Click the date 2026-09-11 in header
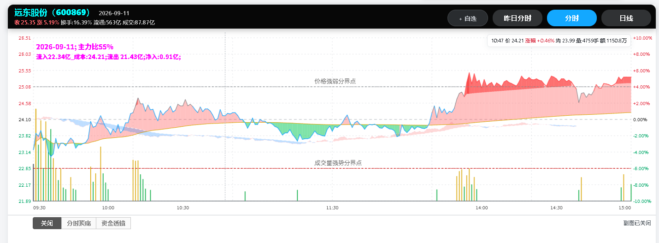659x243 pixels. (x=114, y=13)
